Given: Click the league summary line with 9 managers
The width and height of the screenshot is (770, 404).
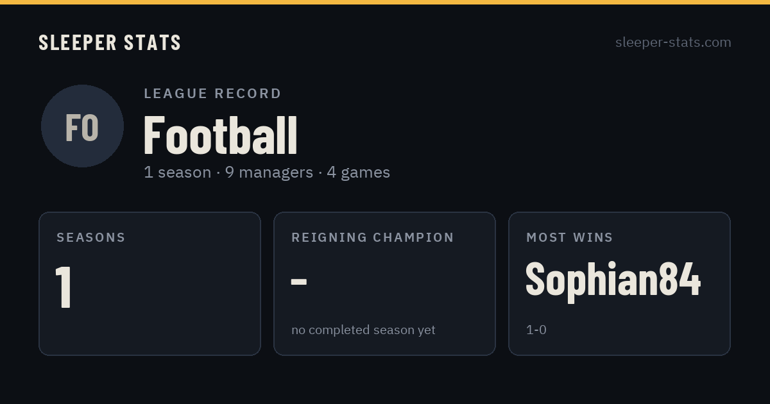Looking at the screenshot, I should coord(267,173).
